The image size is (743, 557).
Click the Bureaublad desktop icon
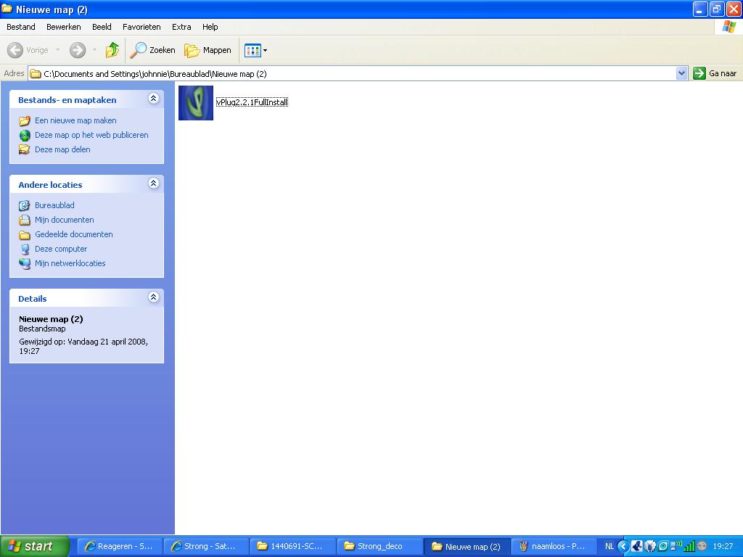25,205
